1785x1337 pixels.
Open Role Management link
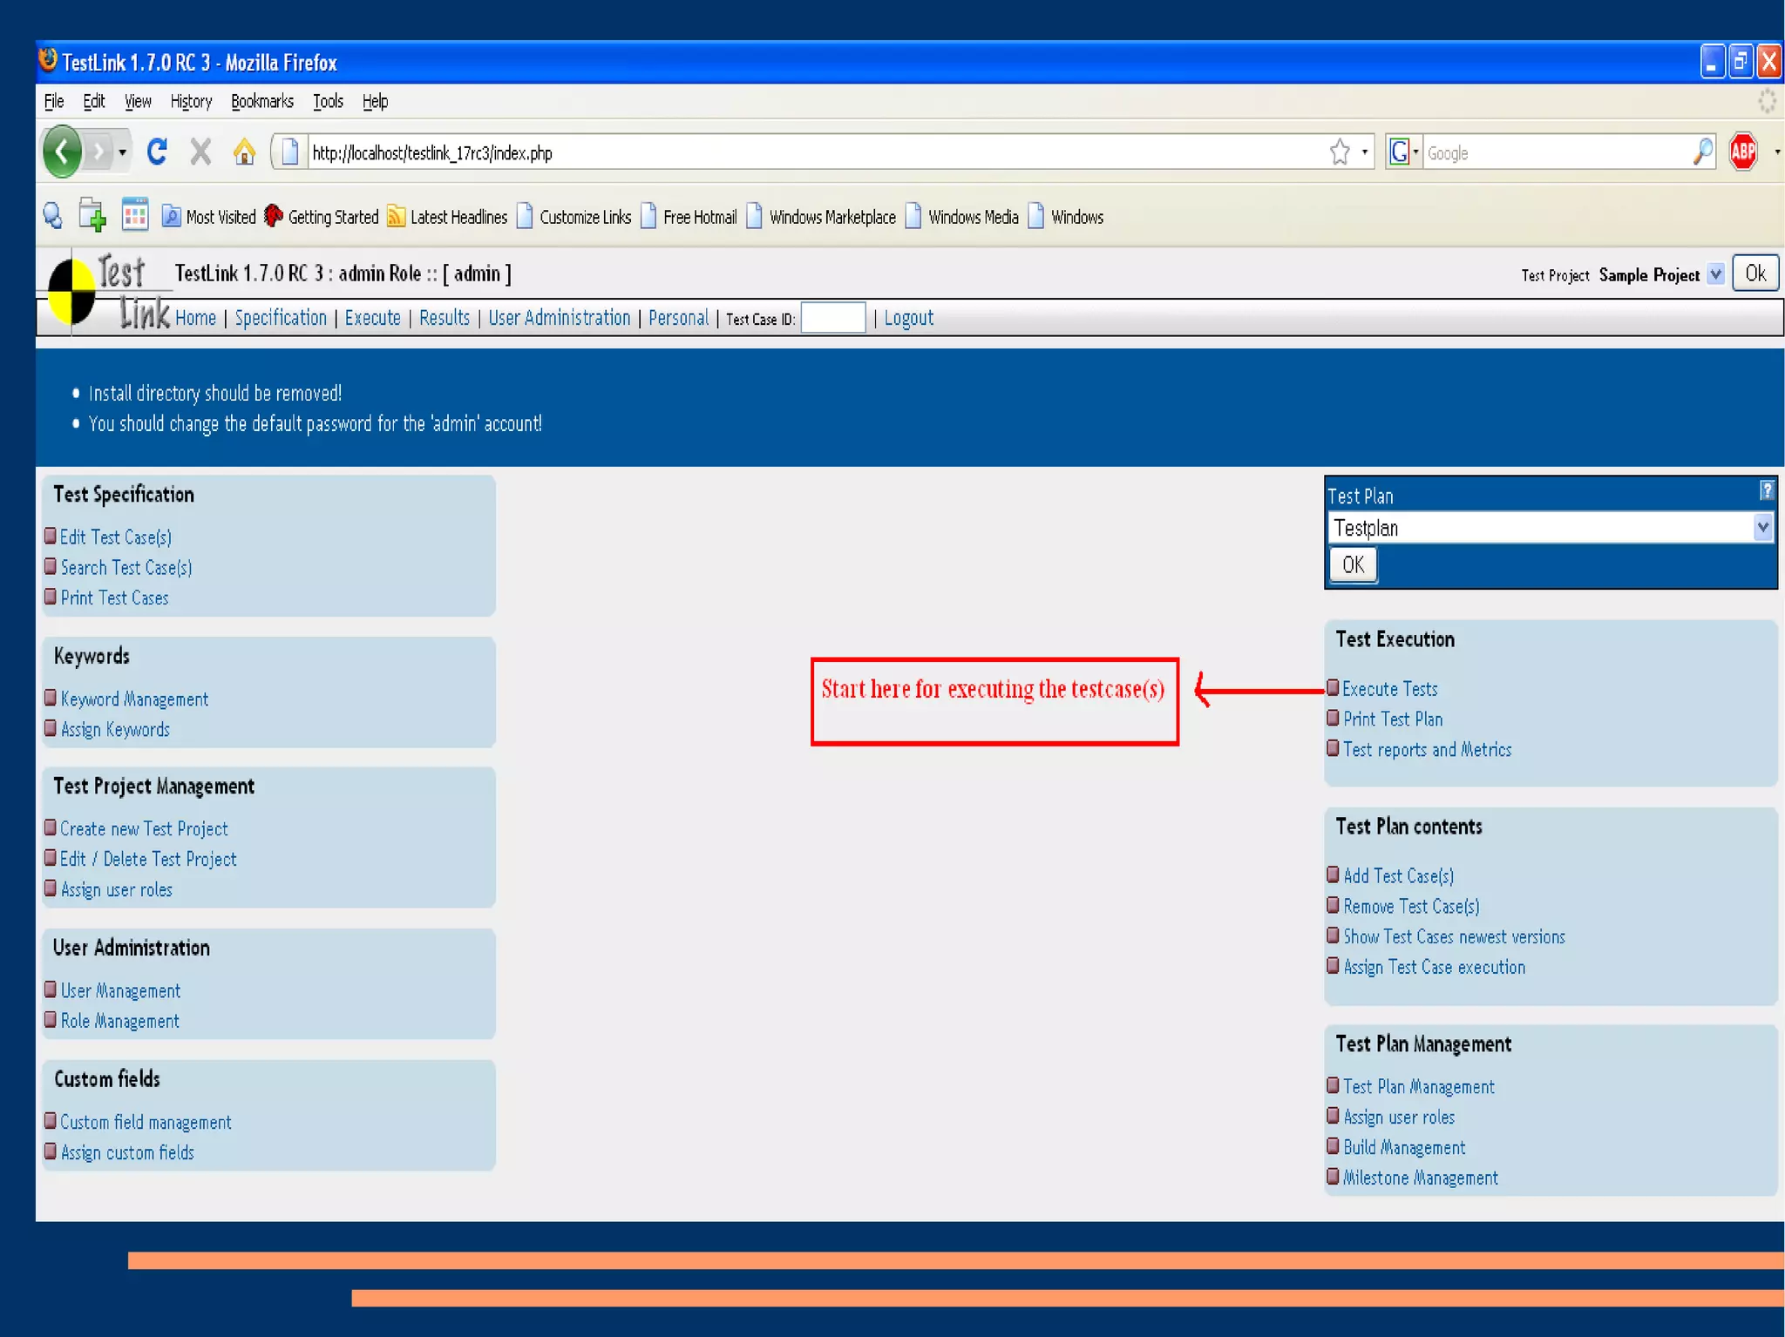click(x=119, y=1022)
